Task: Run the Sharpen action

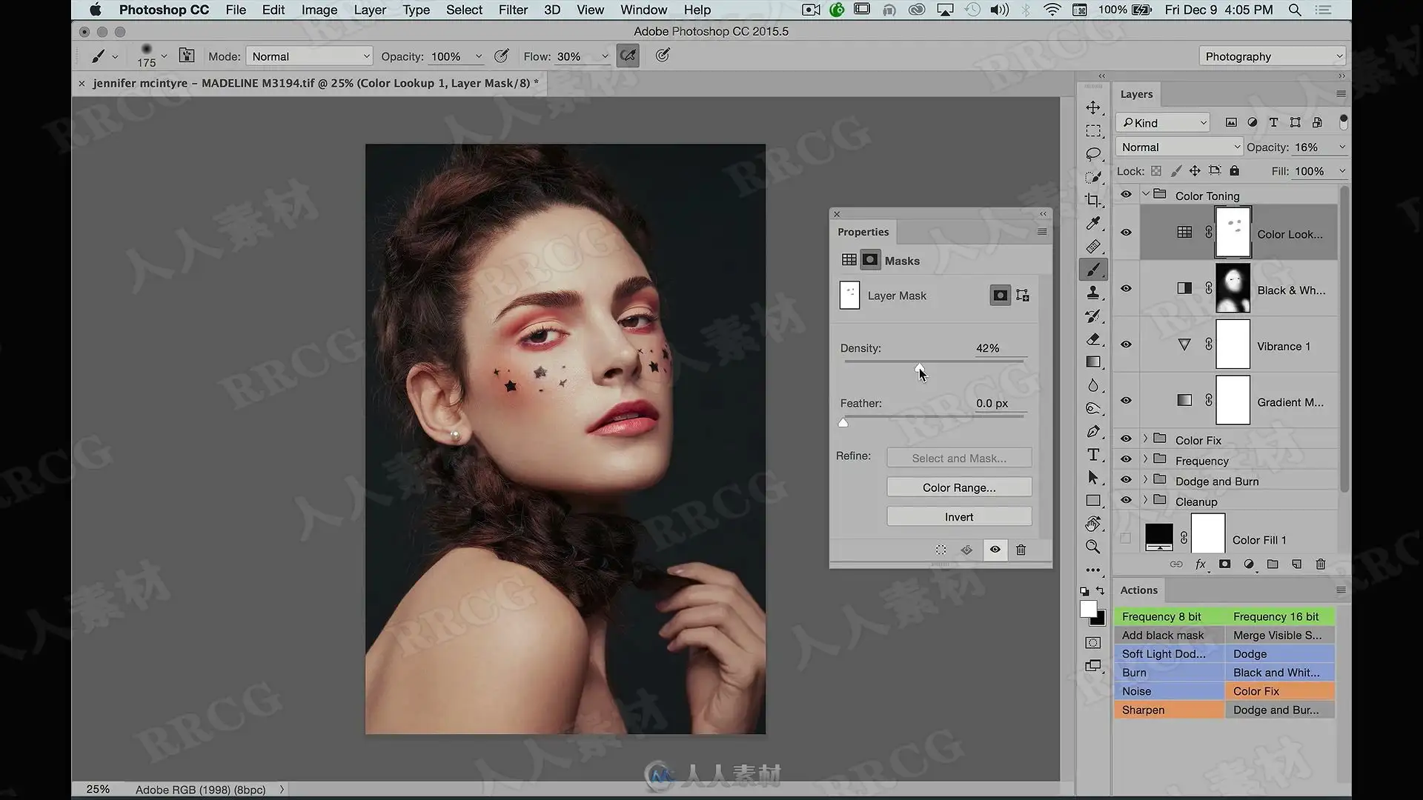Action: (x=1169, y=710)
